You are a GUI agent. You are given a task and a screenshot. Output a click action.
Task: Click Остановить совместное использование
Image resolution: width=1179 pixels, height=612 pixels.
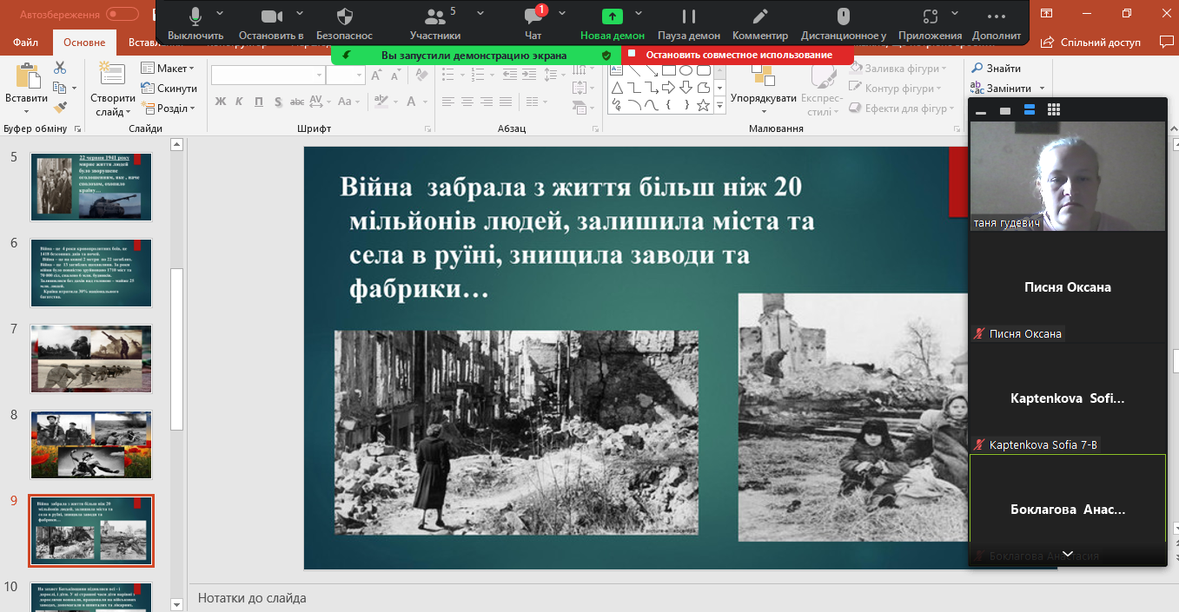(x=739, y=55)
